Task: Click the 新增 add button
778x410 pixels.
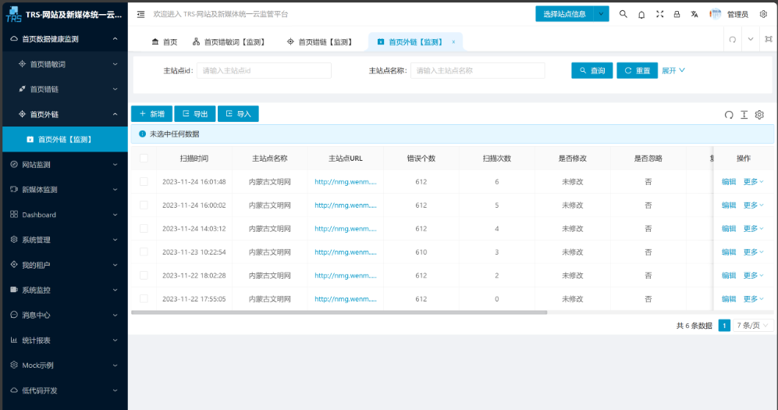Action: (151, 114)
